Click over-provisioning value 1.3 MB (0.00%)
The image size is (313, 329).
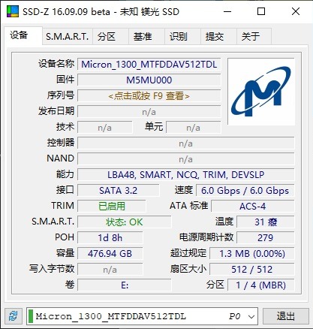(x=252, y=254)
